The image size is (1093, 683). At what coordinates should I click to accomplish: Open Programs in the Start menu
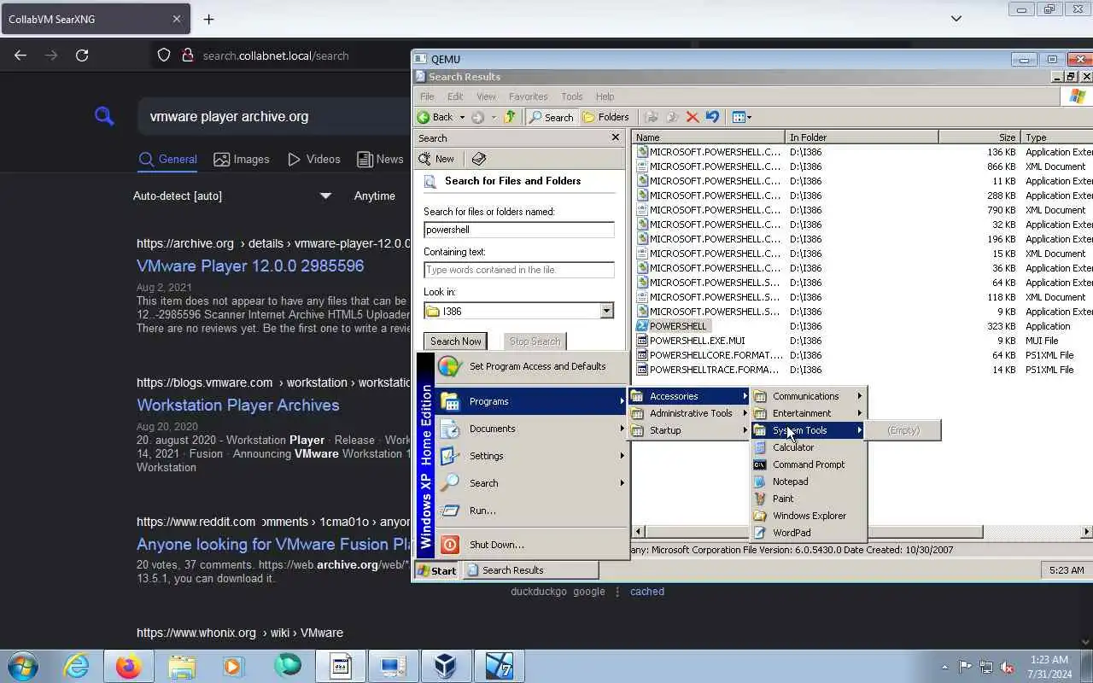coord(531,401)
